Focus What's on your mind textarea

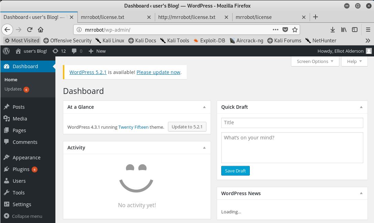coord(292,148)
